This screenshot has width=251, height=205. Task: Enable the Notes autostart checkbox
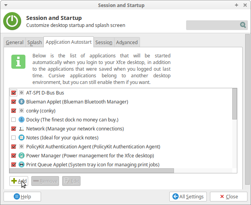[x=14, y=137]
